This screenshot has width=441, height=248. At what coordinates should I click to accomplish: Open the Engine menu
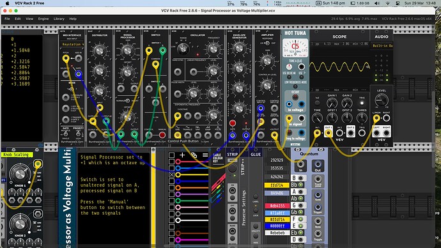coord(43,19)
